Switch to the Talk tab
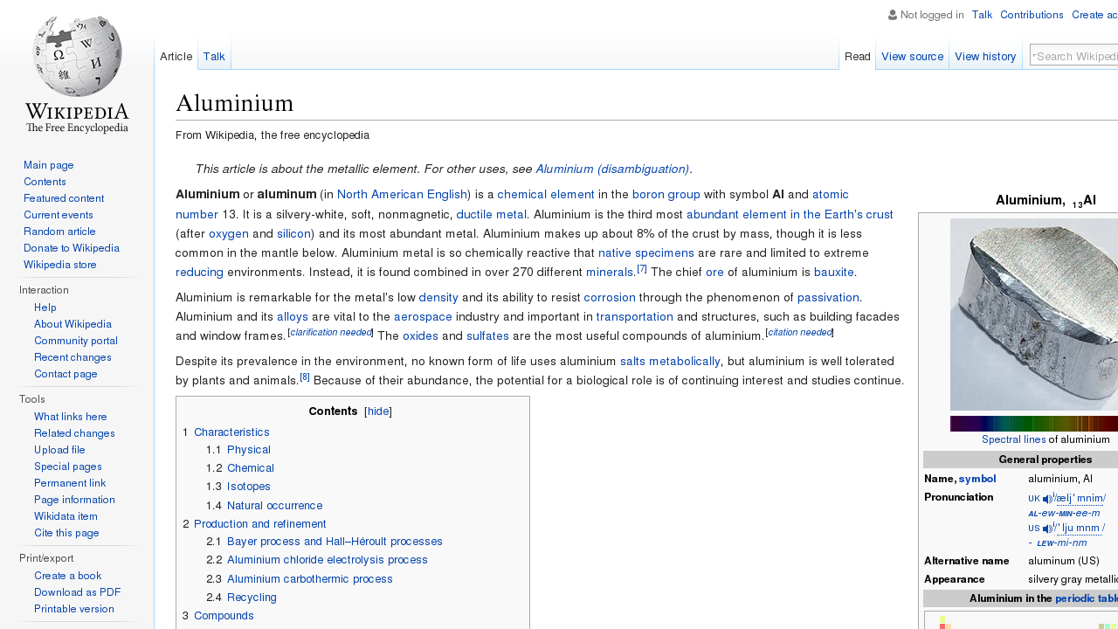The image size is (1118, 629). pos(214,57)
